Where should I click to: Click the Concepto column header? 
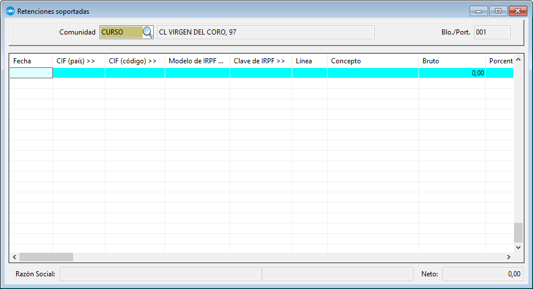coord(372,61)
